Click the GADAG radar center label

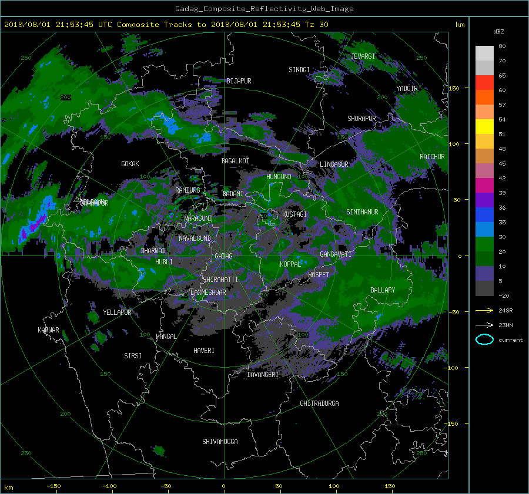click(223, 256)
